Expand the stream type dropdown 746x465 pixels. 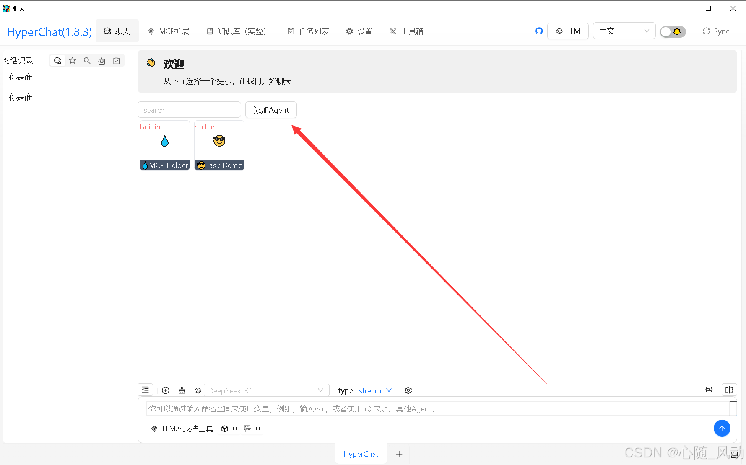click(375, 390)
